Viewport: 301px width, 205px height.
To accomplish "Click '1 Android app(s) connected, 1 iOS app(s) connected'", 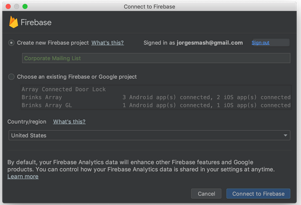I will click(x=206, y=106).
